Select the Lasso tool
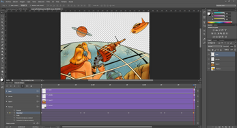This screenshot has width=237, height=128. (2, 19)
